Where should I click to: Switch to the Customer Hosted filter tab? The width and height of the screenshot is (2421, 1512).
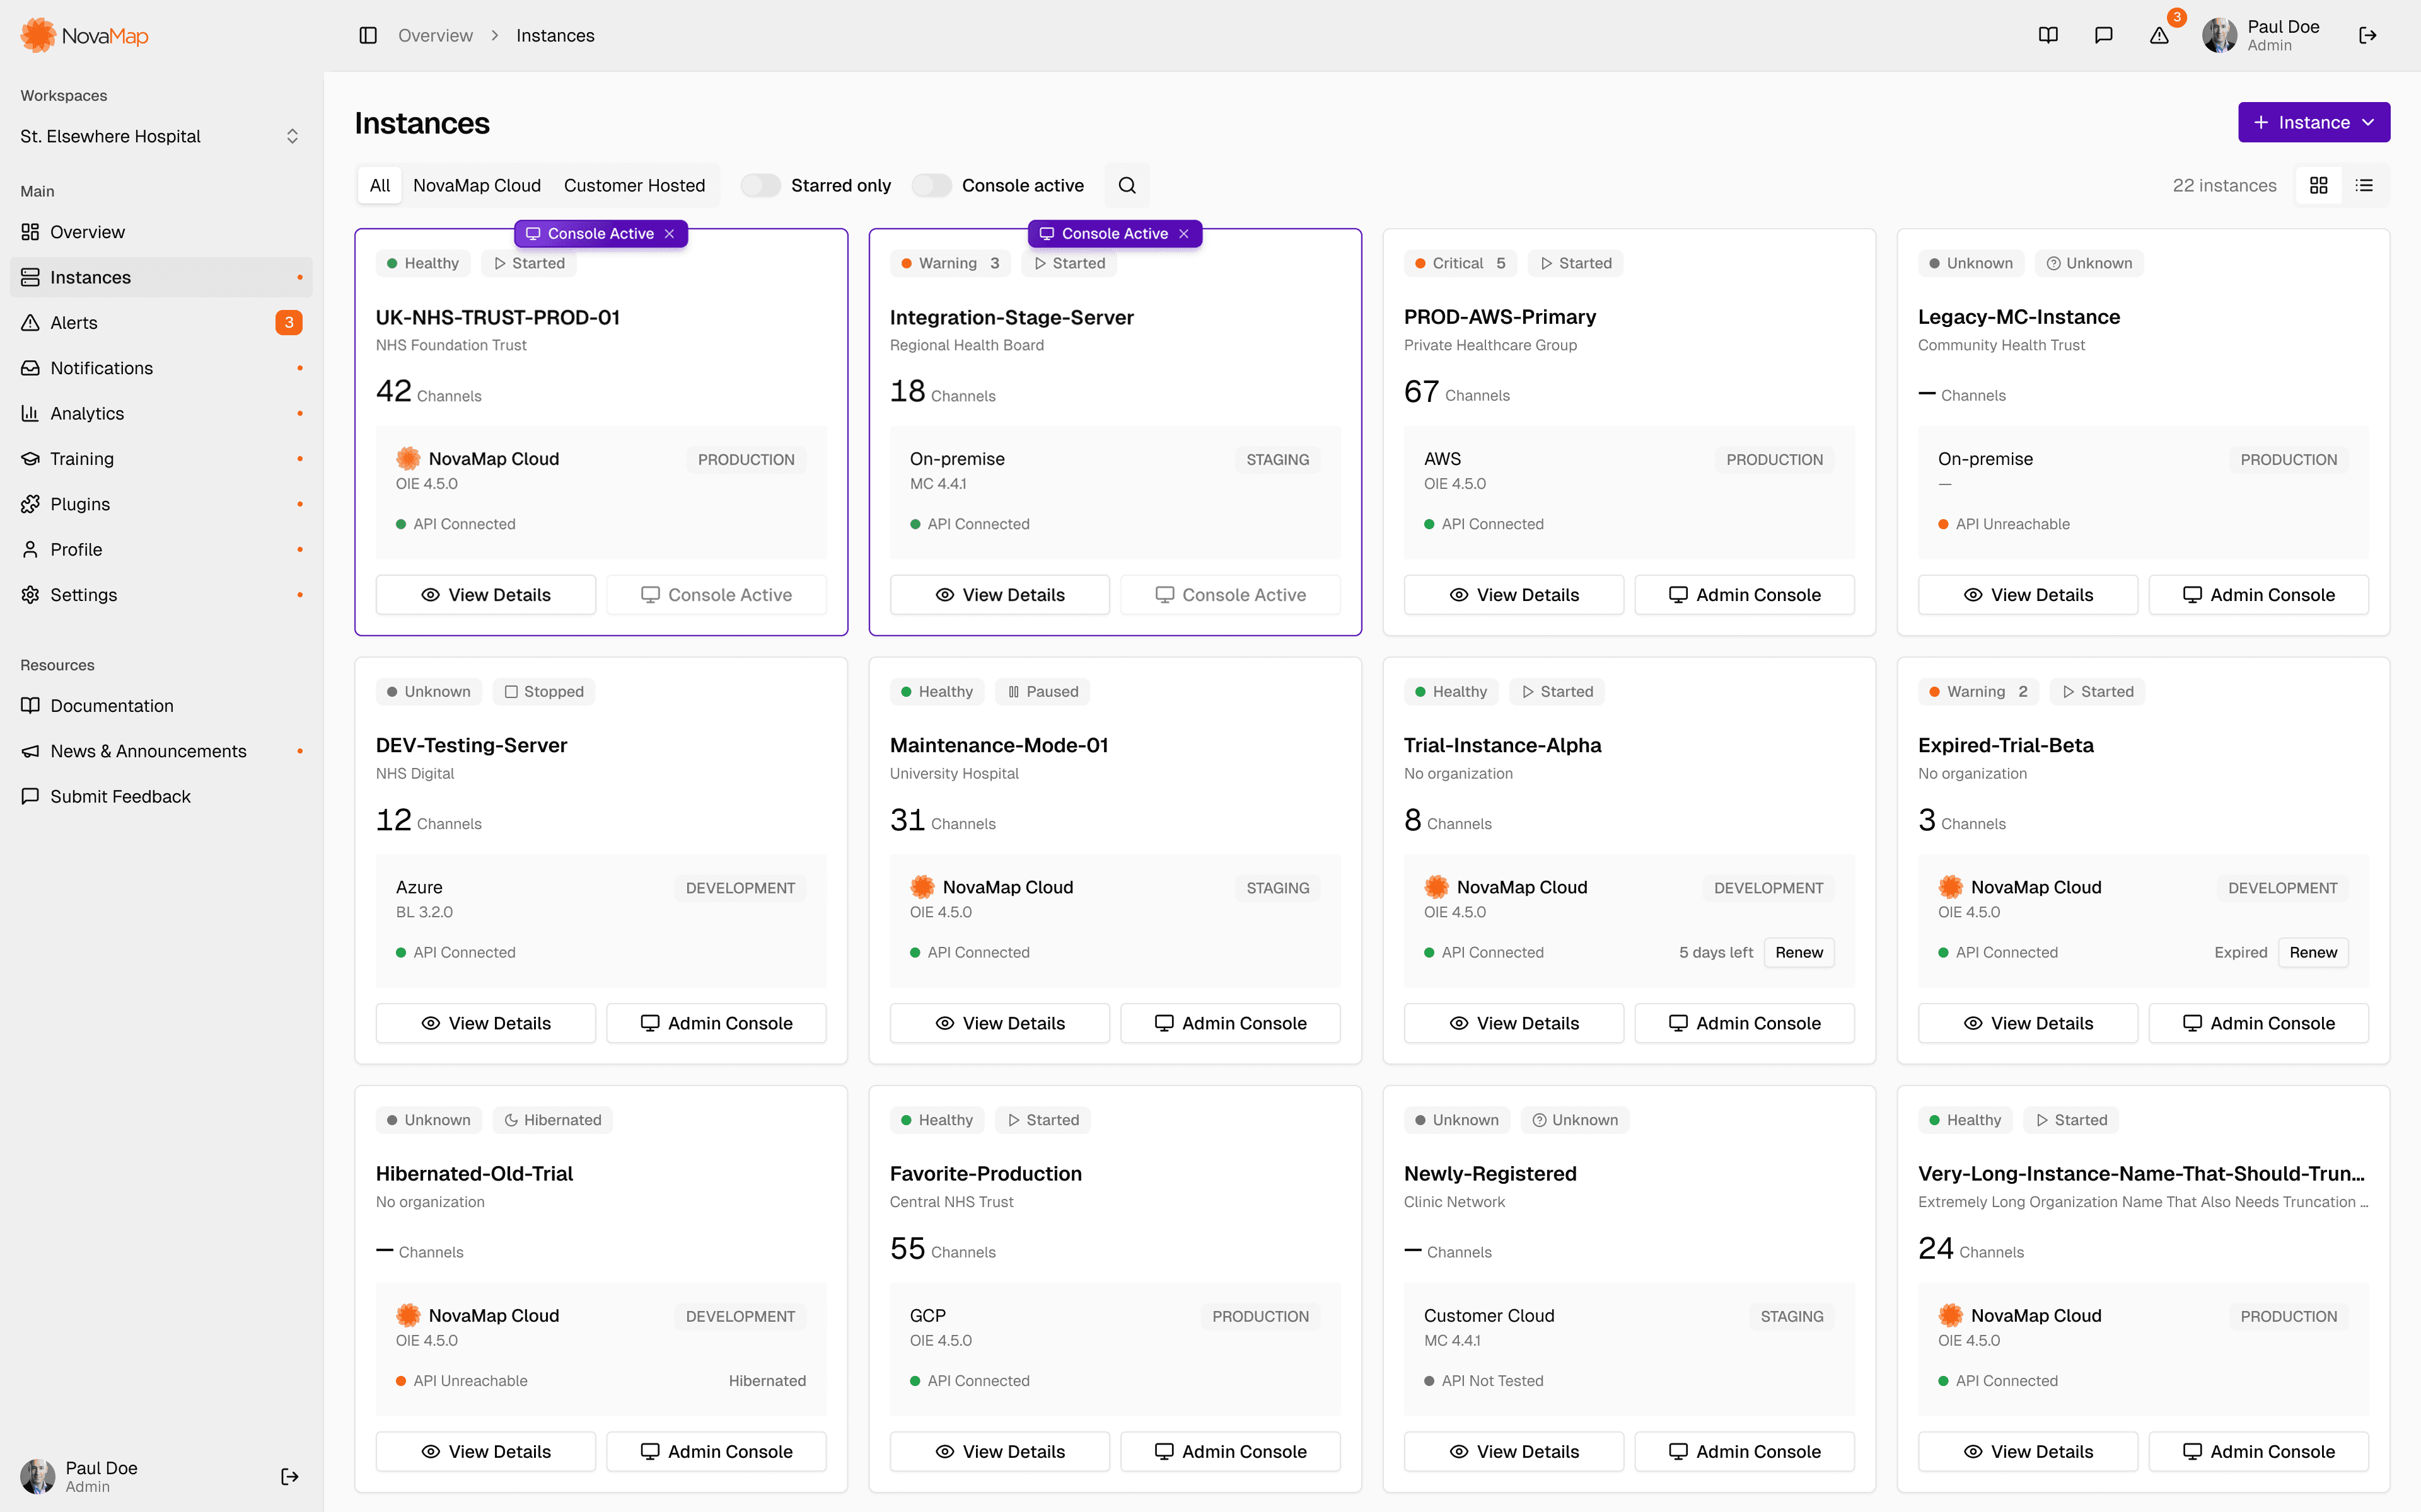click(x=634, y=185)
